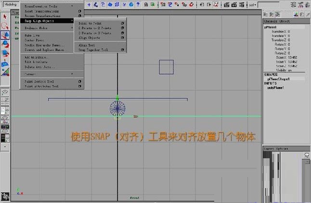The width and height of the screenshot is (311, 203).
Task: Select the arrow Select tool
Action: (x=5, y=16)
